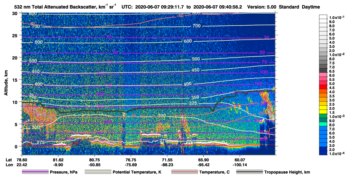Click latitude value '81.62'
Viewport: 347px width, 178px height.
pyautogui.click(x=58, y=160)
